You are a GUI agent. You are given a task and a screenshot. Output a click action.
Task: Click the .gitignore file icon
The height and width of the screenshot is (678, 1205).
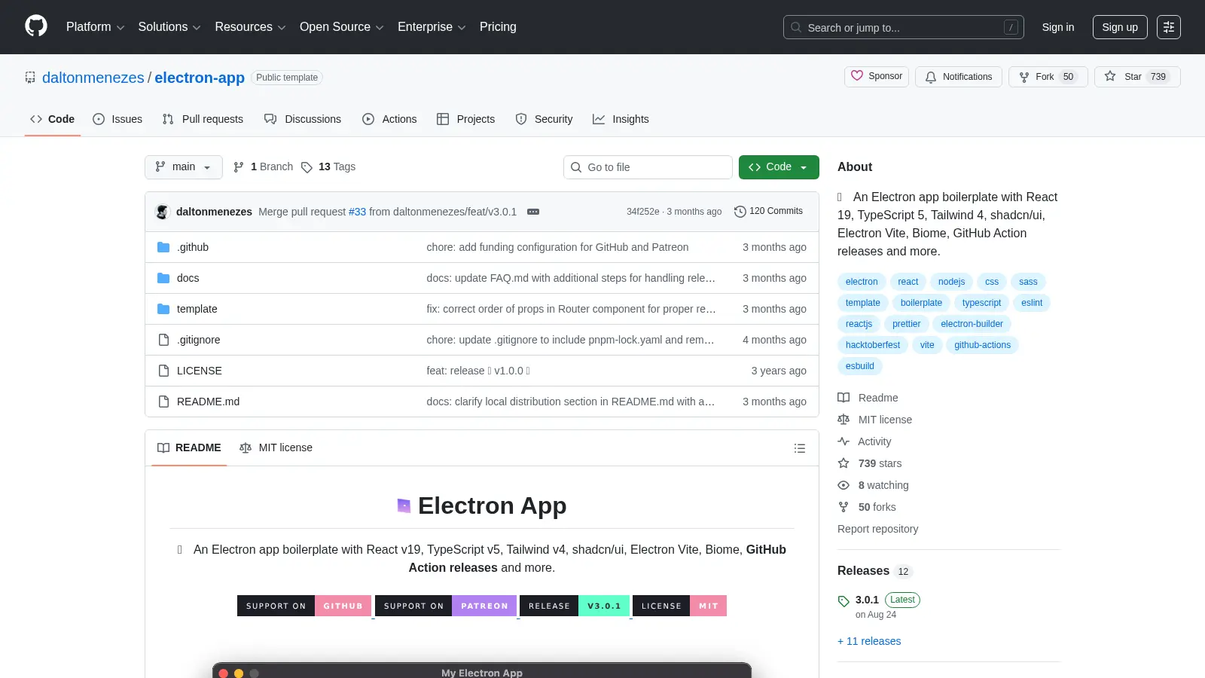[x=163, y=340]
